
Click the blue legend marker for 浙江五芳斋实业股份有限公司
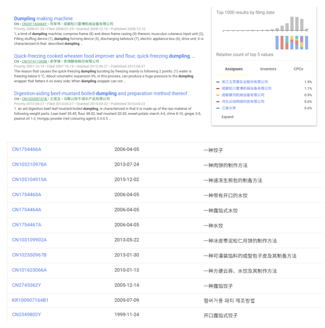(x=218, y=82)
